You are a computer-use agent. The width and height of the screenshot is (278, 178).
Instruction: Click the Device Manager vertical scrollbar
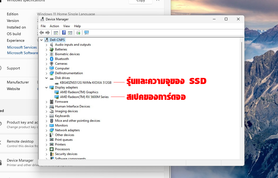[241, 85]
